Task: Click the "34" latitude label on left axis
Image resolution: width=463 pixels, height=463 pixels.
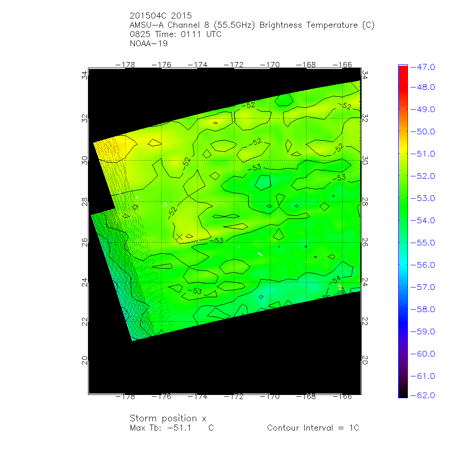Action: (x=85, y=75)
